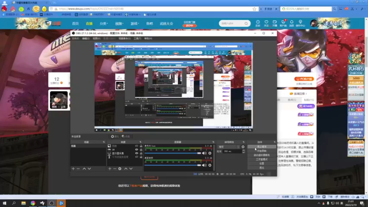This screenshot has height=207, width=368.
Task: Pop out the Audio Mixer dock icon
Action: (x=213, y=142)
